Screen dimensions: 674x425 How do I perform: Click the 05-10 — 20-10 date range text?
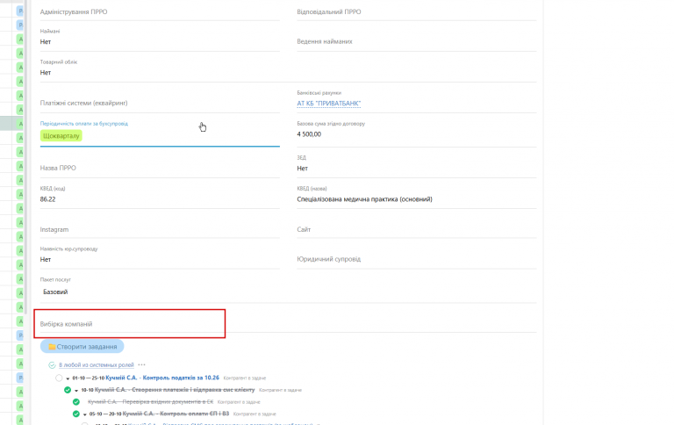tap(105, 414)
